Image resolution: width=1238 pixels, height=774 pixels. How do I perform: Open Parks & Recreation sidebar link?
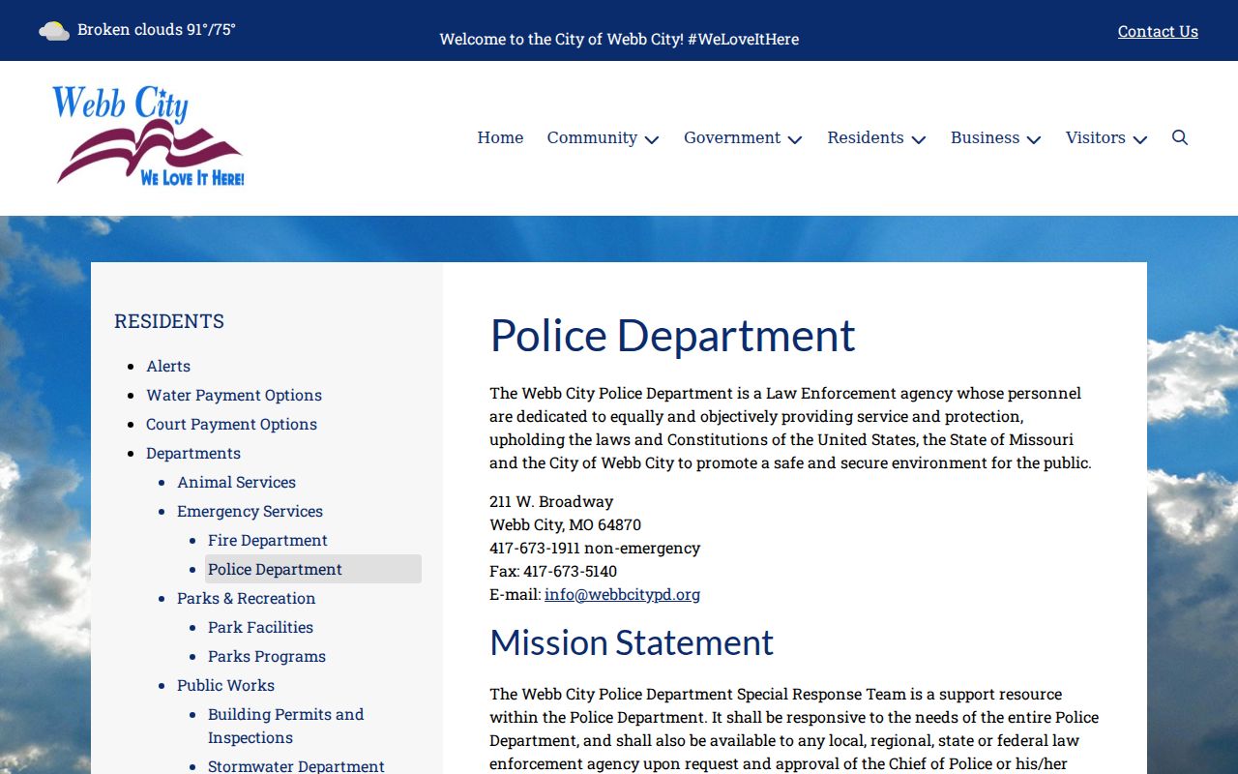pos(246,598)
